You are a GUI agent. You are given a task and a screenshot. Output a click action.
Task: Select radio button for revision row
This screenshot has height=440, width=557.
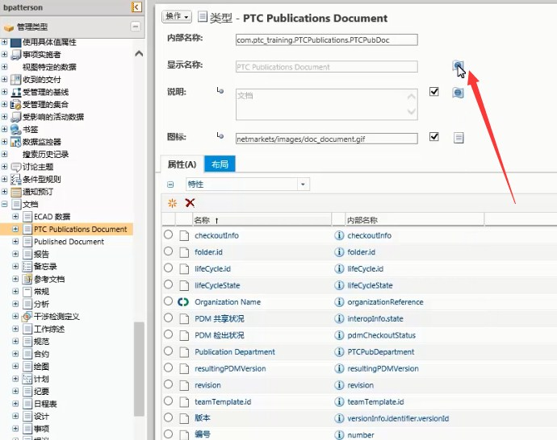169,384
